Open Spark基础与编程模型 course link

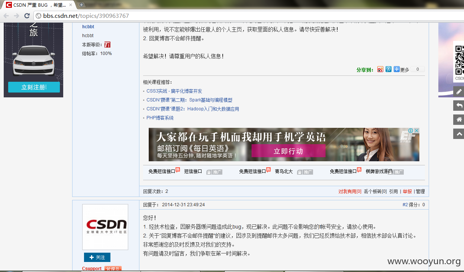click(189, 100)
